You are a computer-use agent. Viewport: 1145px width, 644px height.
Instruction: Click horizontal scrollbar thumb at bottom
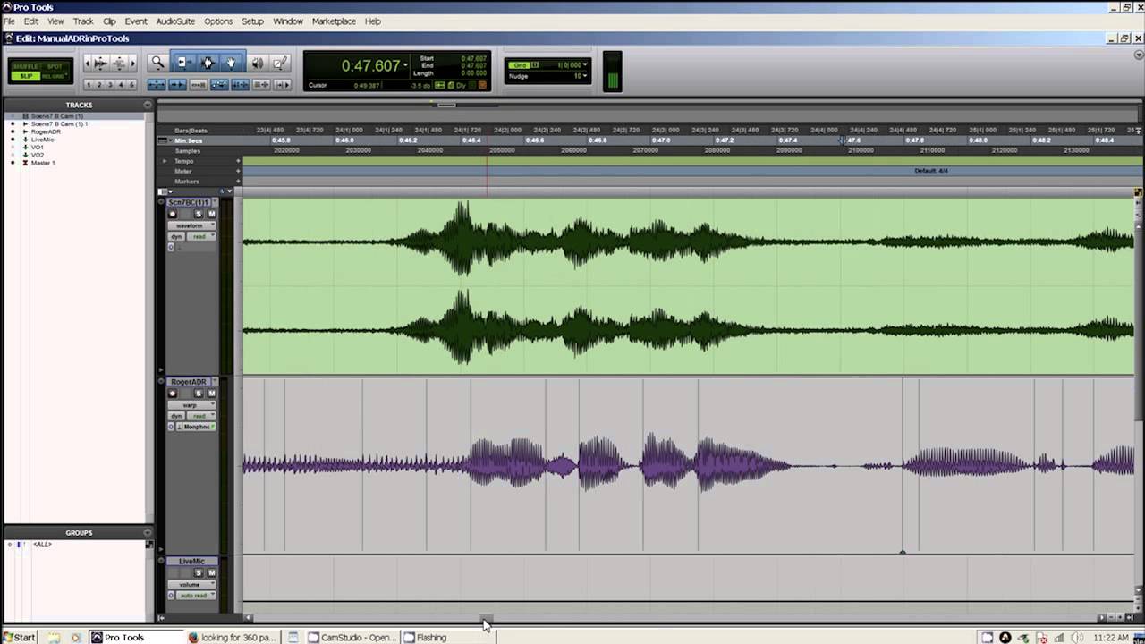pyautogui.click(x=487, y=617)
